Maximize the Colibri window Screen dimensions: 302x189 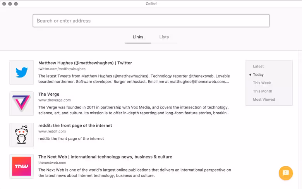coord(16,4)
